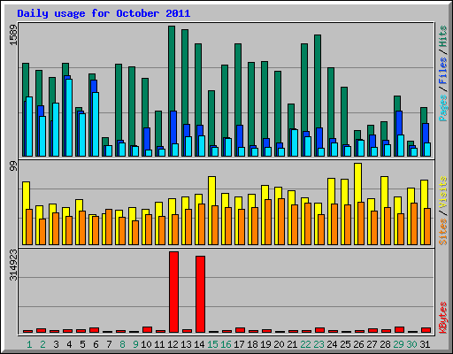453x354 pixels.
Task: Click day 23 on the x-axis
Action: (x=319, y=344)
